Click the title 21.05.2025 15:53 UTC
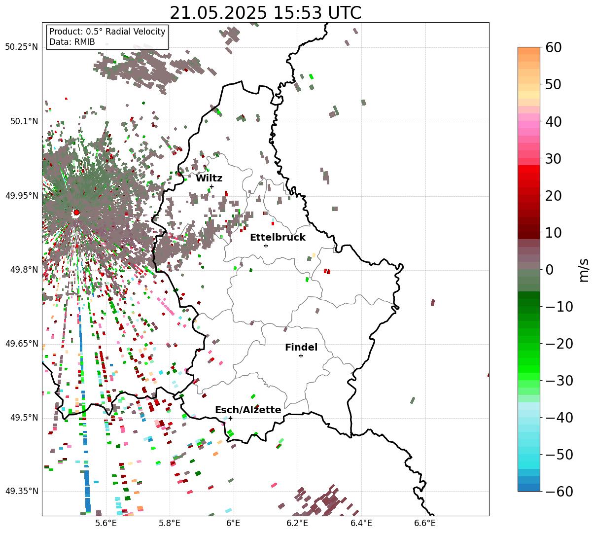Image resolution: width=595 pixels, height=533 pixels. 265,13
